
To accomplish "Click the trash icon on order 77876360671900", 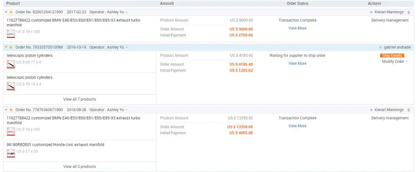I will click(409, 110).
